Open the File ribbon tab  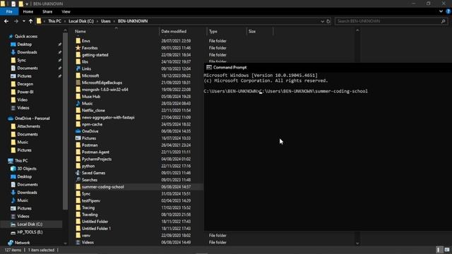[9, 11]
